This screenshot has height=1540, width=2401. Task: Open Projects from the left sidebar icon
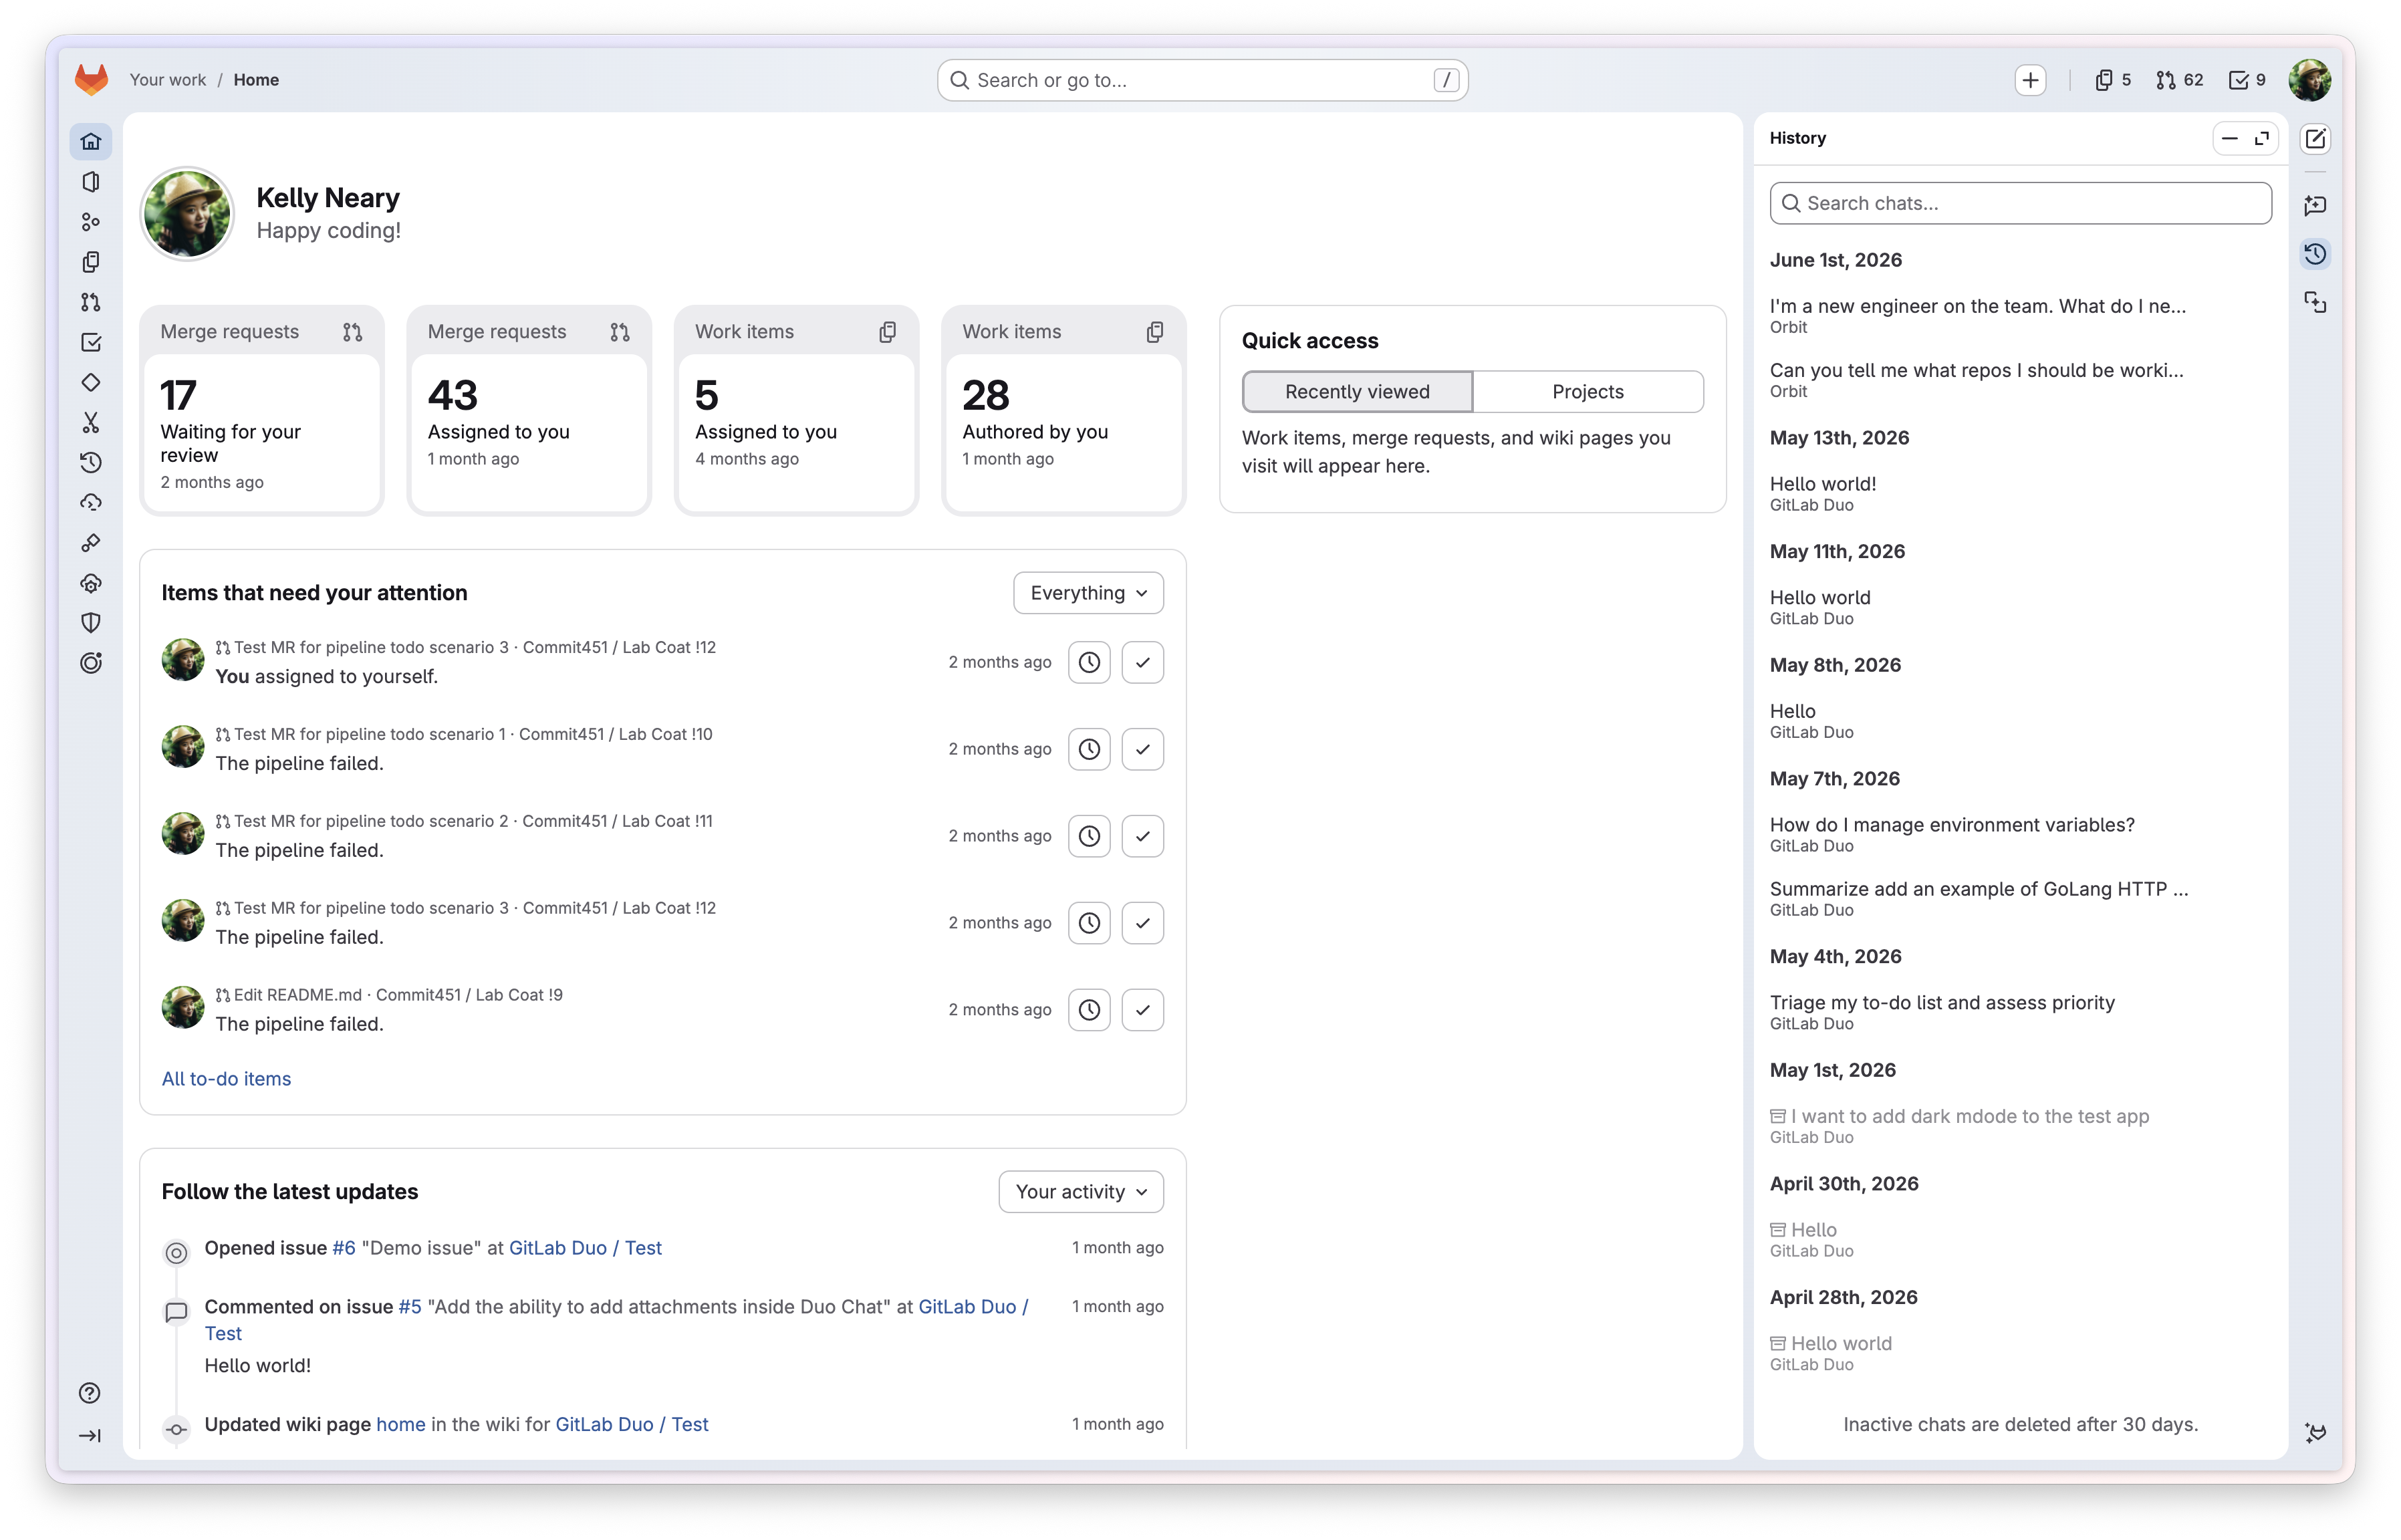click(91, 181)
